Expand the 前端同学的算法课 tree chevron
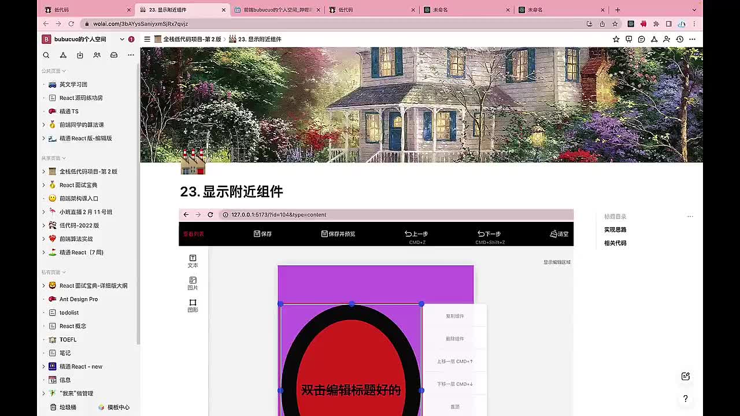Screen dimensions: 740x416 coord(44,125)
